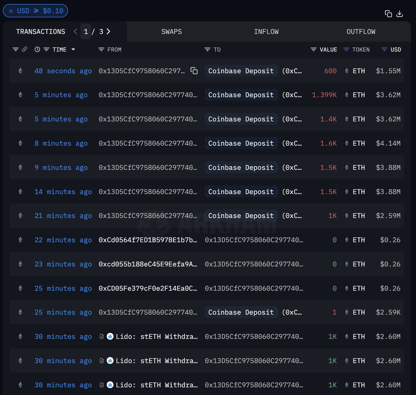Click the link chain icon in header
This screenshot has width=416, height=395.
coord(25,49)
